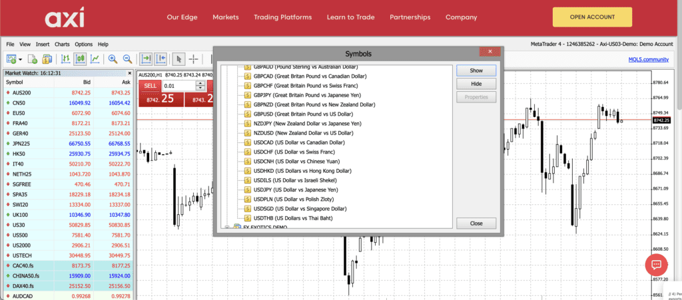The width and height of the screenshot is (682, 300).
Task: Click the USDILS symbol coin icon
Action: pos(248,180)
